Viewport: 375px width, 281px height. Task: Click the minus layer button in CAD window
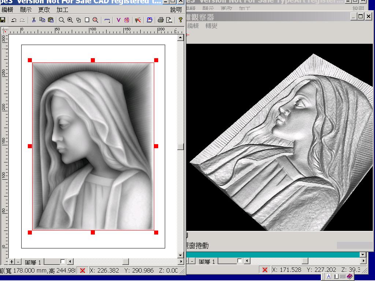pos(18,262)
